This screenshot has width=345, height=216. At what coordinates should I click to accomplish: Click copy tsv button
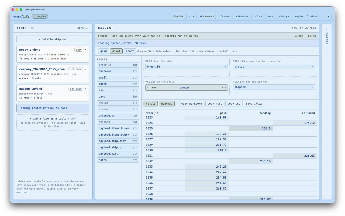click(234, 104)
